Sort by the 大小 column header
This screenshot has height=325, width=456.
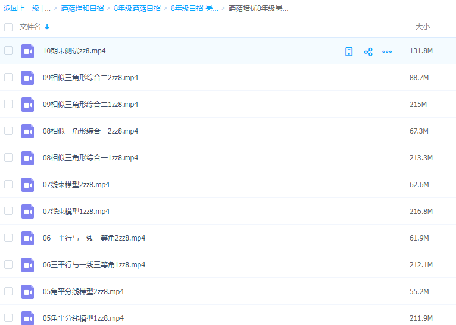(x=422, y=27)
